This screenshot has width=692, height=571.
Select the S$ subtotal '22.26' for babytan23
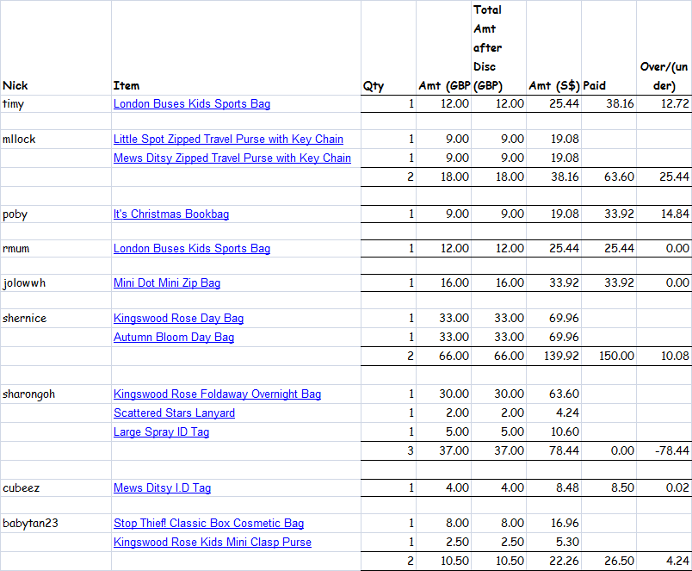tap(554, 561)
